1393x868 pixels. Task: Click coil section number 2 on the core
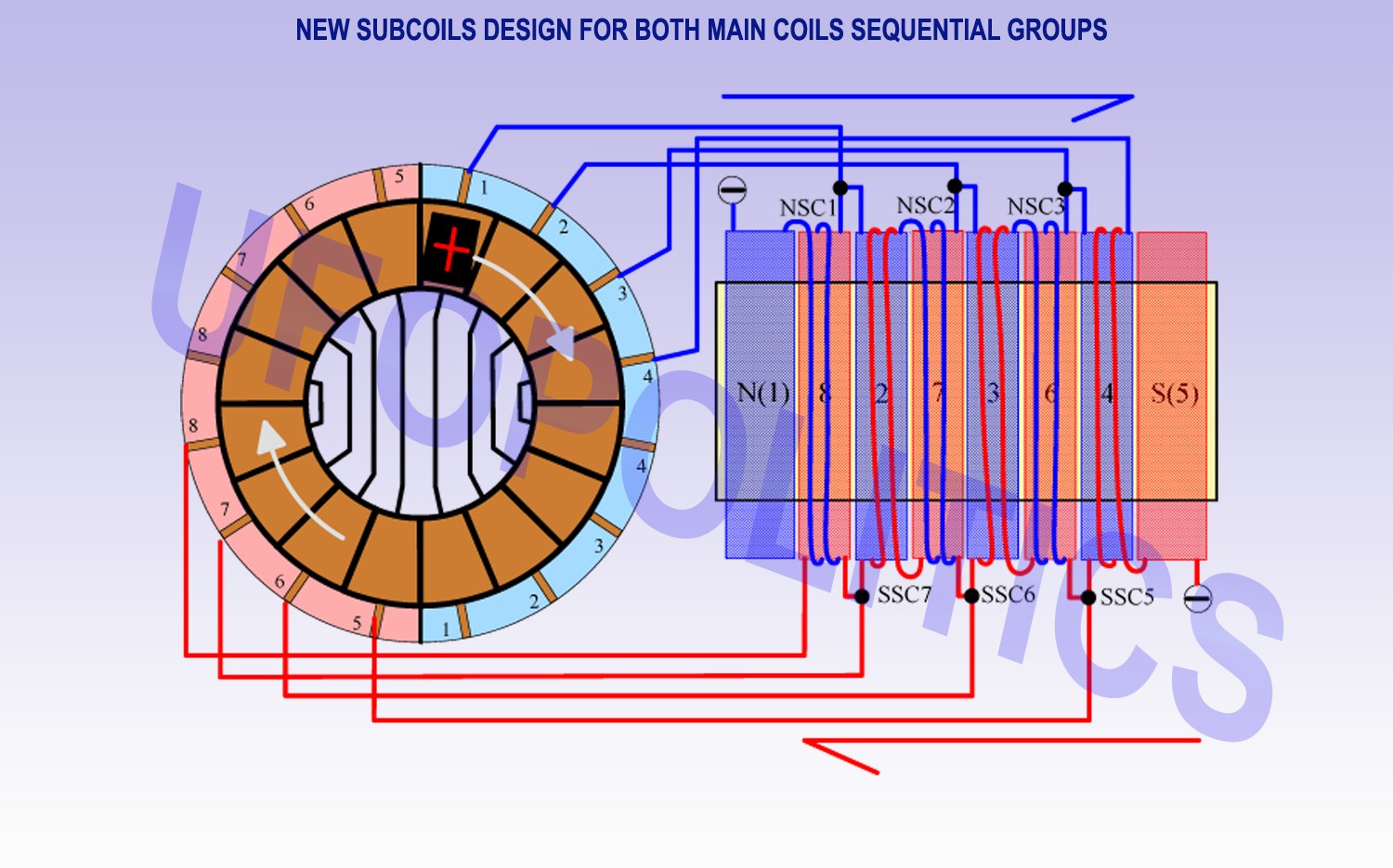pyautogui.click(x=881, y=394)
